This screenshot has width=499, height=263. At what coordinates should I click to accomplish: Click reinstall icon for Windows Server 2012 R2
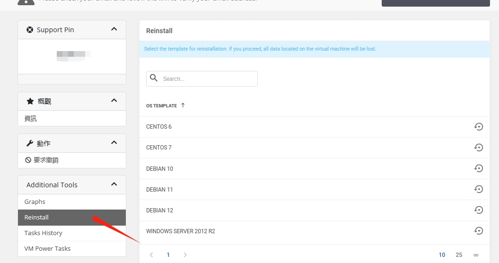(478, 231)
